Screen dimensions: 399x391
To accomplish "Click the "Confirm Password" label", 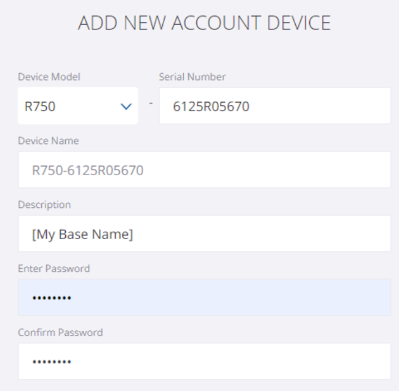I will point(60,333).
